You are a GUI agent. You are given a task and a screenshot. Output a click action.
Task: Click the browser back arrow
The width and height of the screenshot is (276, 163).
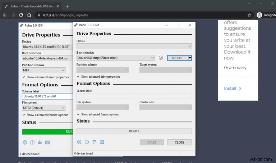(x=5, y=15)
